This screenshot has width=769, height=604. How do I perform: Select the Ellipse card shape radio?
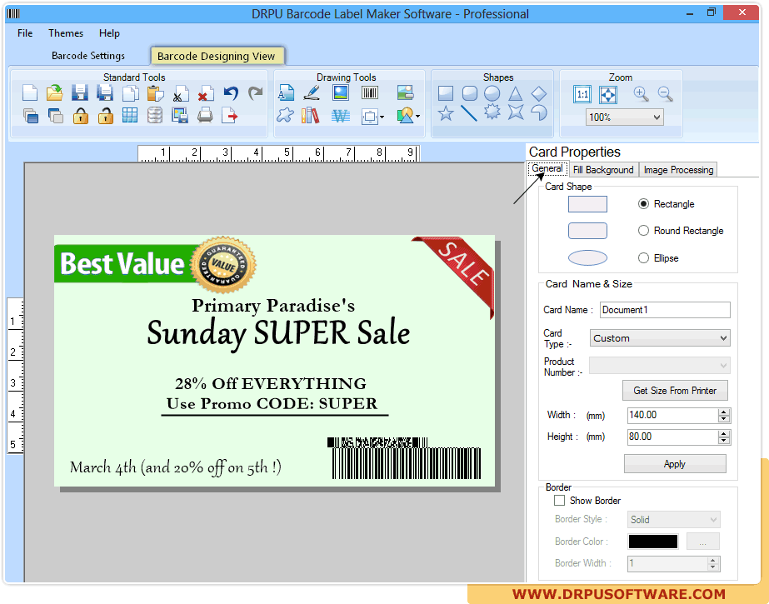(x=643, y=258)
